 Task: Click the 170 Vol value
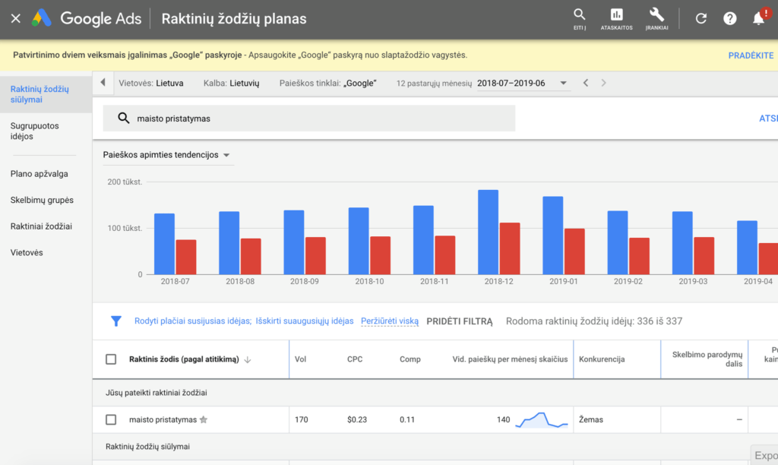pos(301,420)
